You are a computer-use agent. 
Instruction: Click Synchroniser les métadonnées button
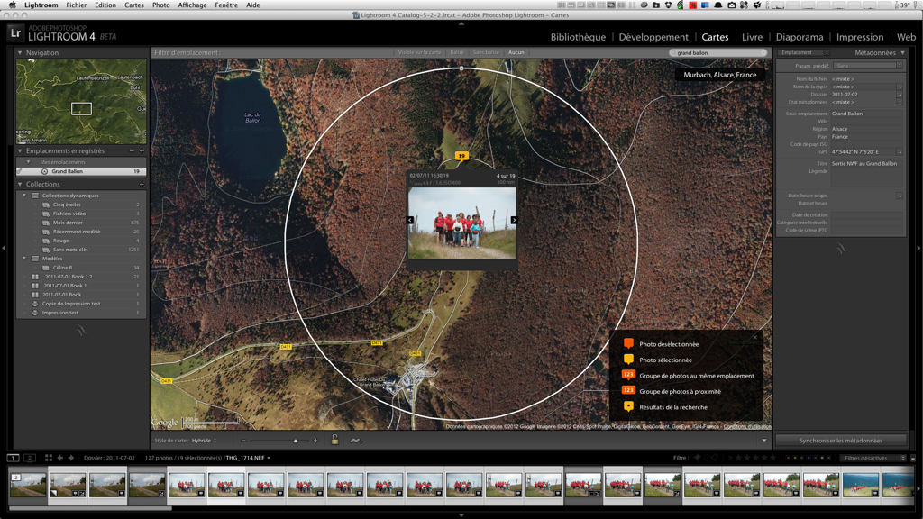point(841,440)
